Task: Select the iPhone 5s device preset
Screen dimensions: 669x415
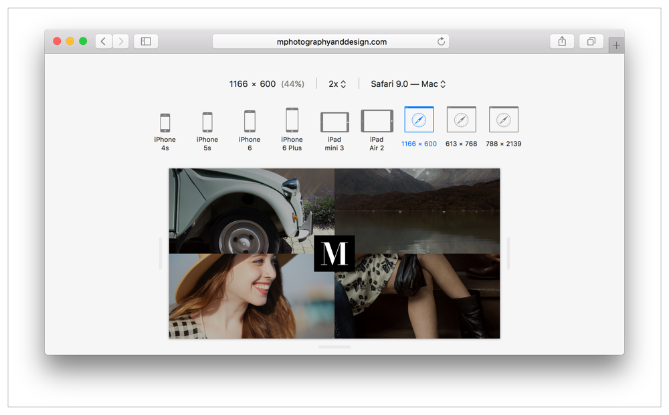Action: tap(207, 123)
